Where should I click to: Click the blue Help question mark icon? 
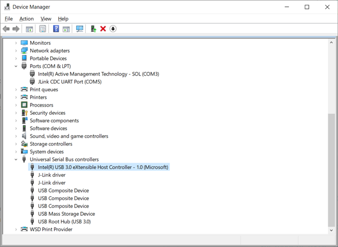click(x=56, y=28)
